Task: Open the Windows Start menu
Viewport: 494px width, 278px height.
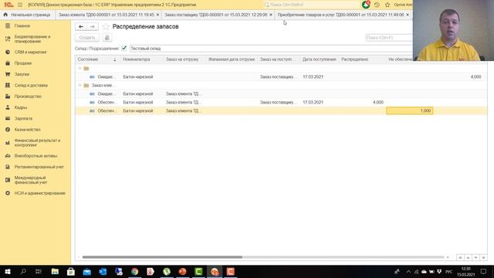Action: (x=8, y=271)
